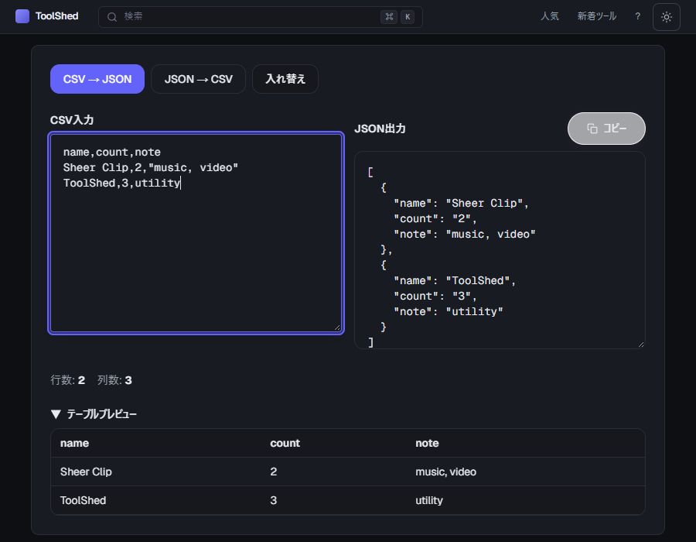This screenshot has height=542, width=696.
Task: Click the Sheer Clip table cell
Action: tap(86, 472)
